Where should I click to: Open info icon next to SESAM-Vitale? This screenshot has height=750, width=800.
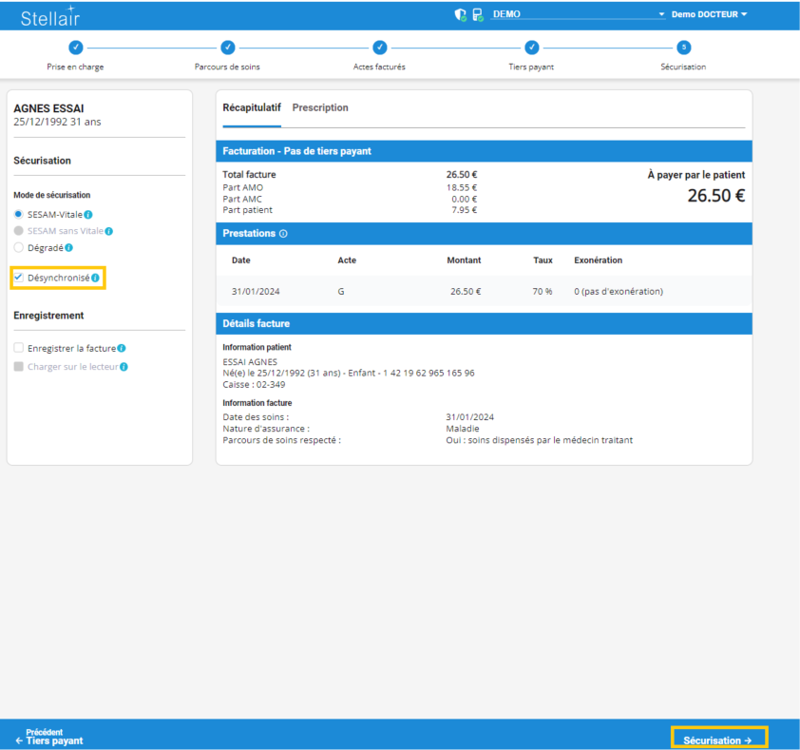click(x=88, y=215)
